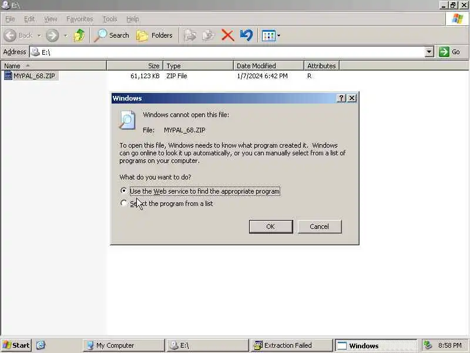470x353 pixels.
Task: Expand the Views dropdown arrow
Action: coord(278,36)
